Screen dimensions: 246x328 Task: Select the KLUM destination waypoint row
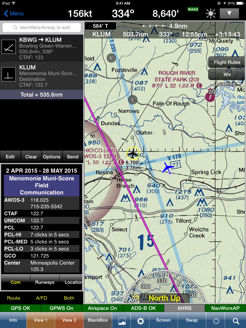(x=42, y=76)
